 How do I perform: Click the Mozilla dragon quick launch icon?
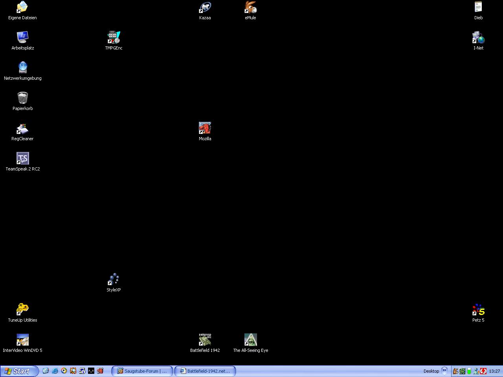[100, 371]
